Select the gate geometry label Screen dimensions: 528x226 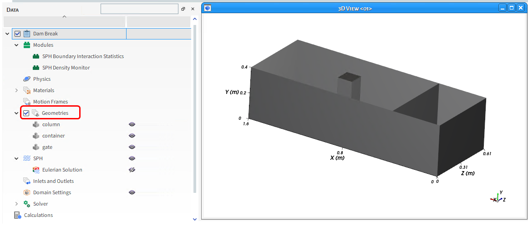click(47, 147)
